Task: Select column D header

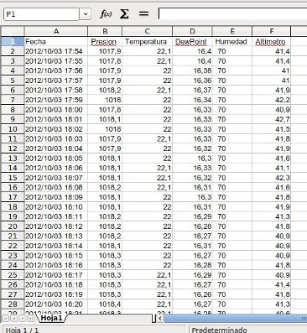Action: pos(192,31)
